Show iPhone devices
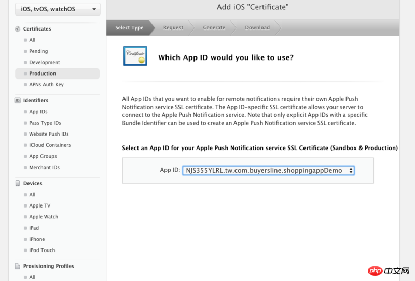 (x=37, y=239)
